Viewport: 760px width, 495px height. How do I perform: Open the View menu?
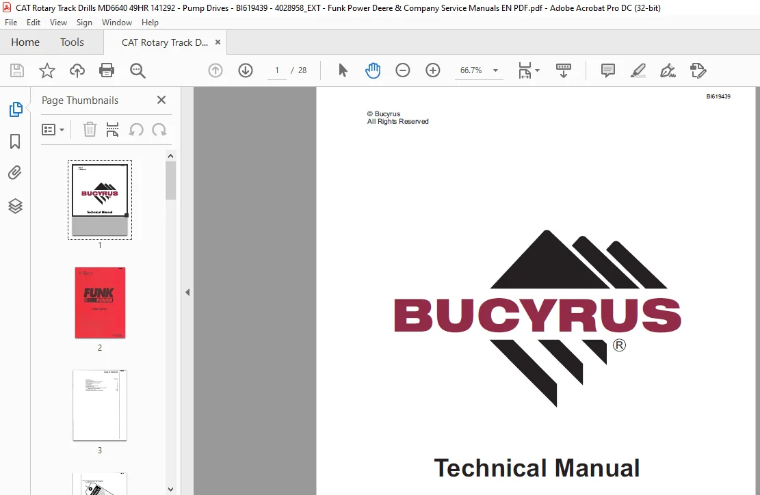click(x=58, y=23)
